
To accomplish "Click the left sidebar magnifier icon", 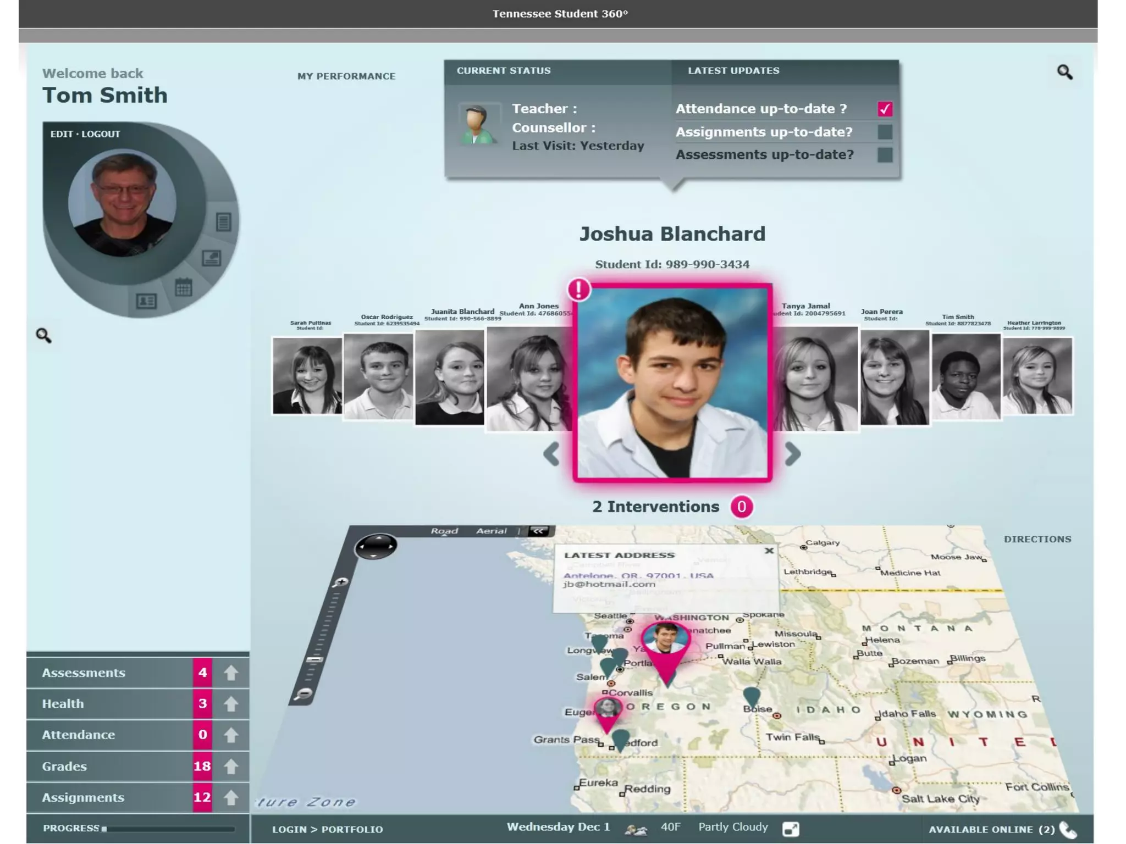I will 43,335.
